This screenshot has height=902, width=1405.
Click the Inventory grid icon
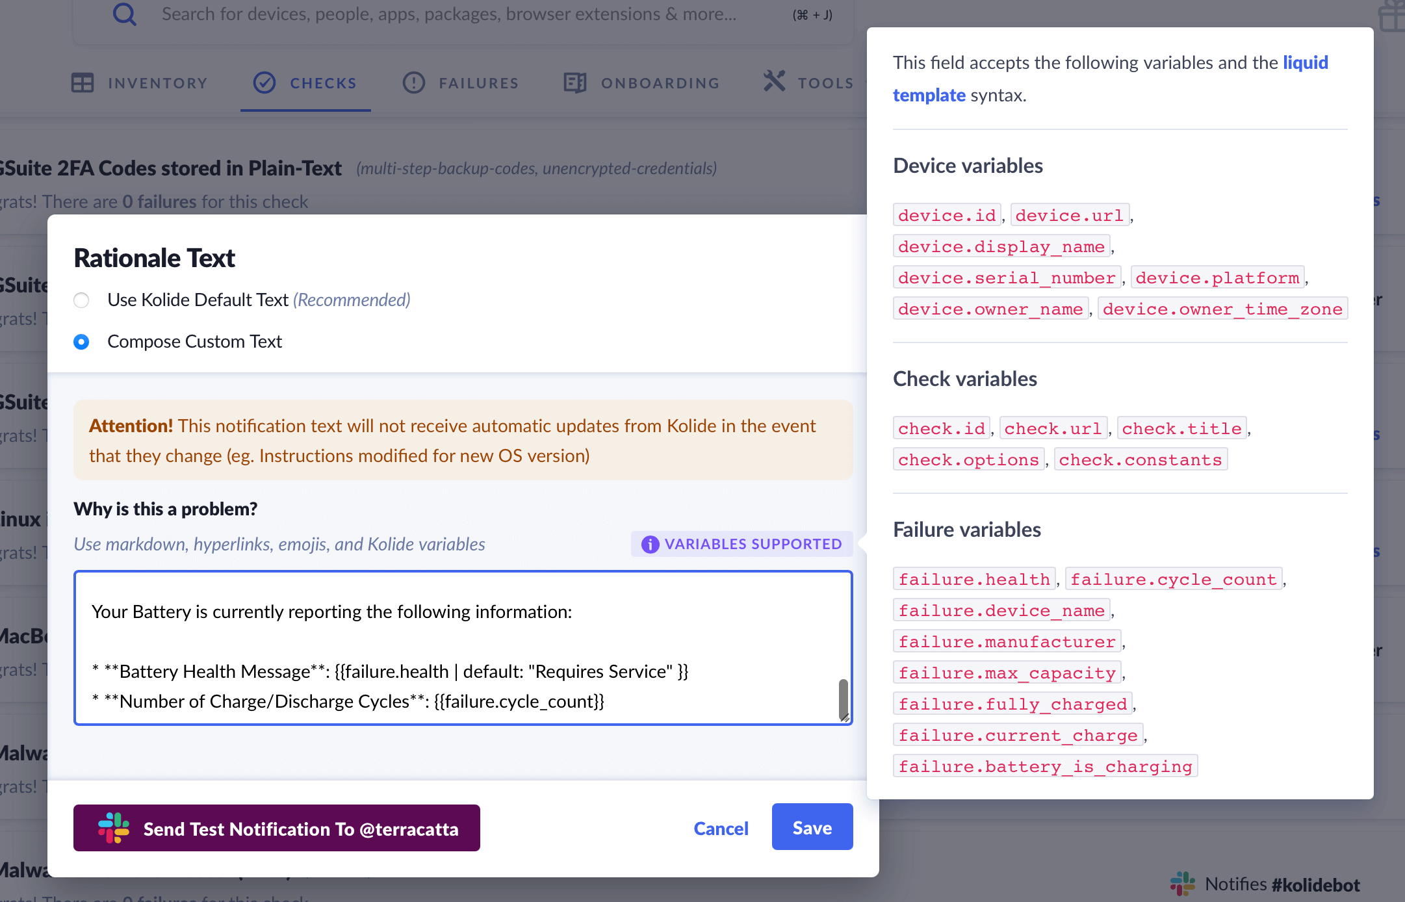[x=83, y=83]
